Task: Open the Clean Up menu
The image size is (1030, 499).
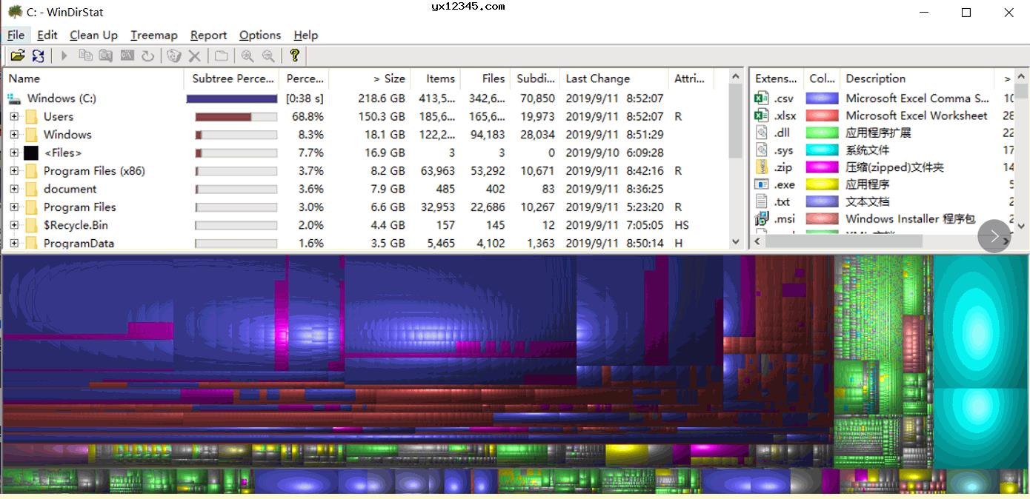Action: pyautogui.click(x=94, y=35)
